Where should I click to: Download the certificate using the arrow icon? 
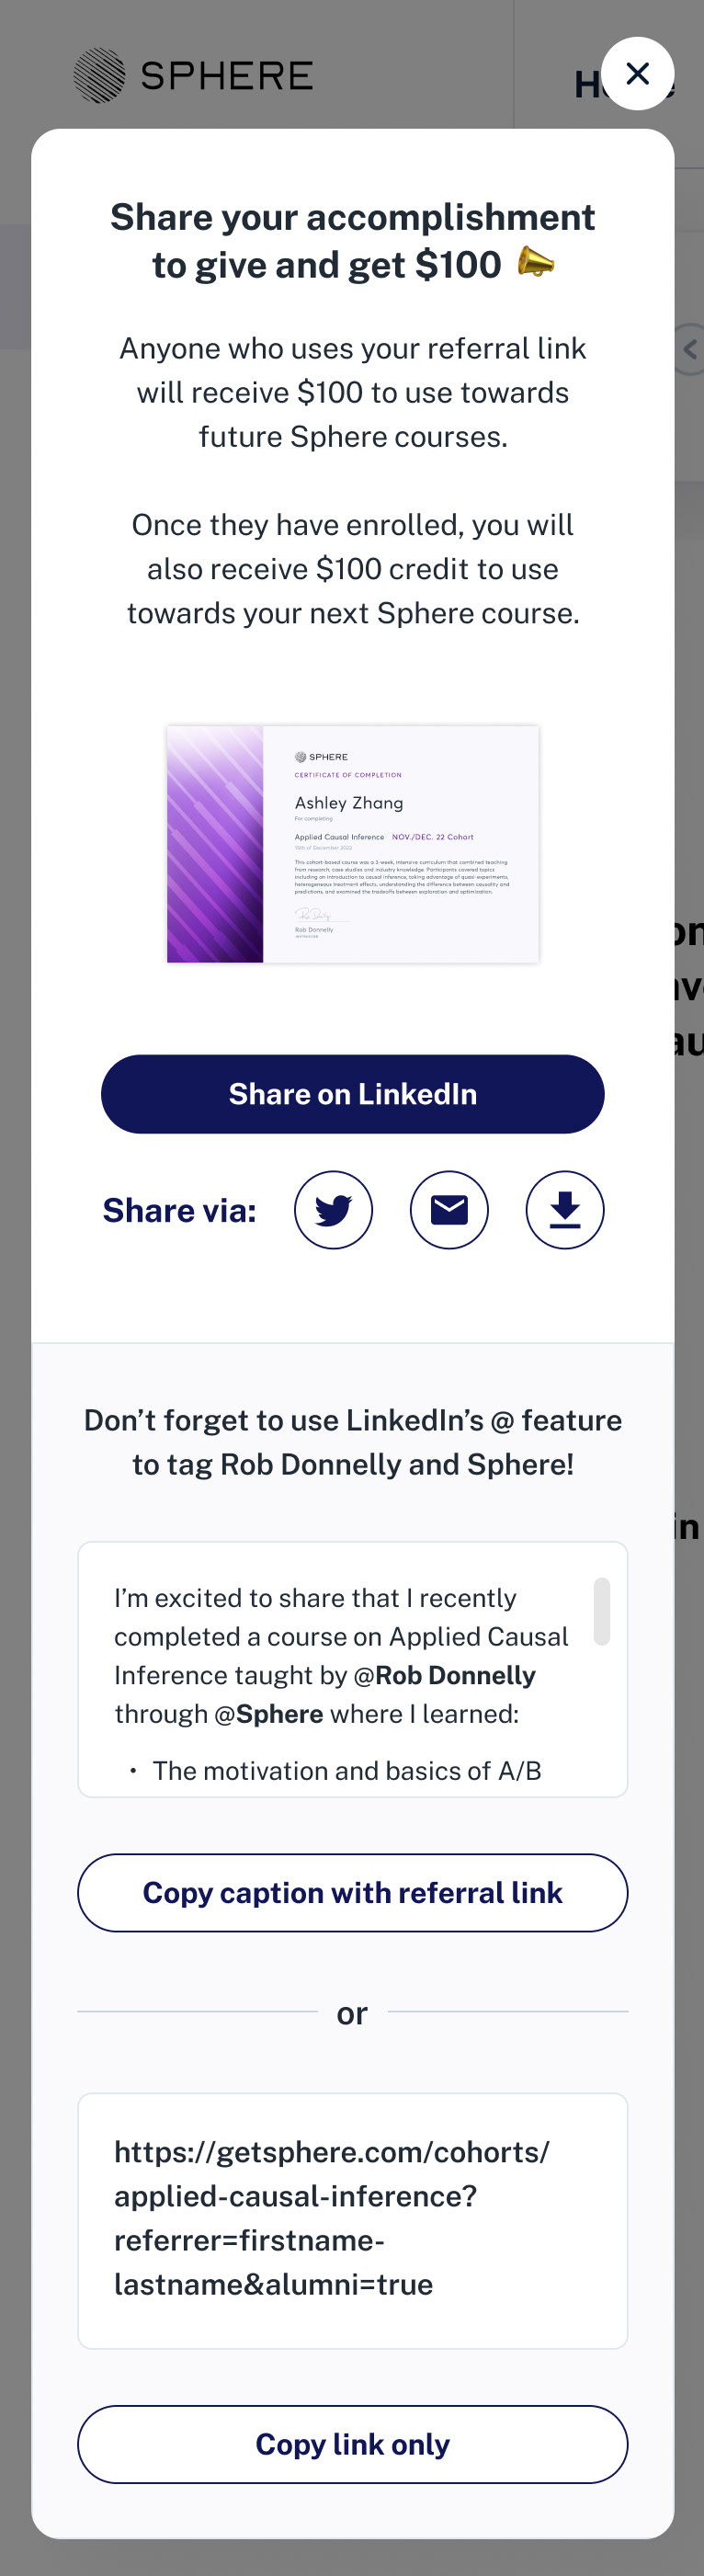point(565,1210)
